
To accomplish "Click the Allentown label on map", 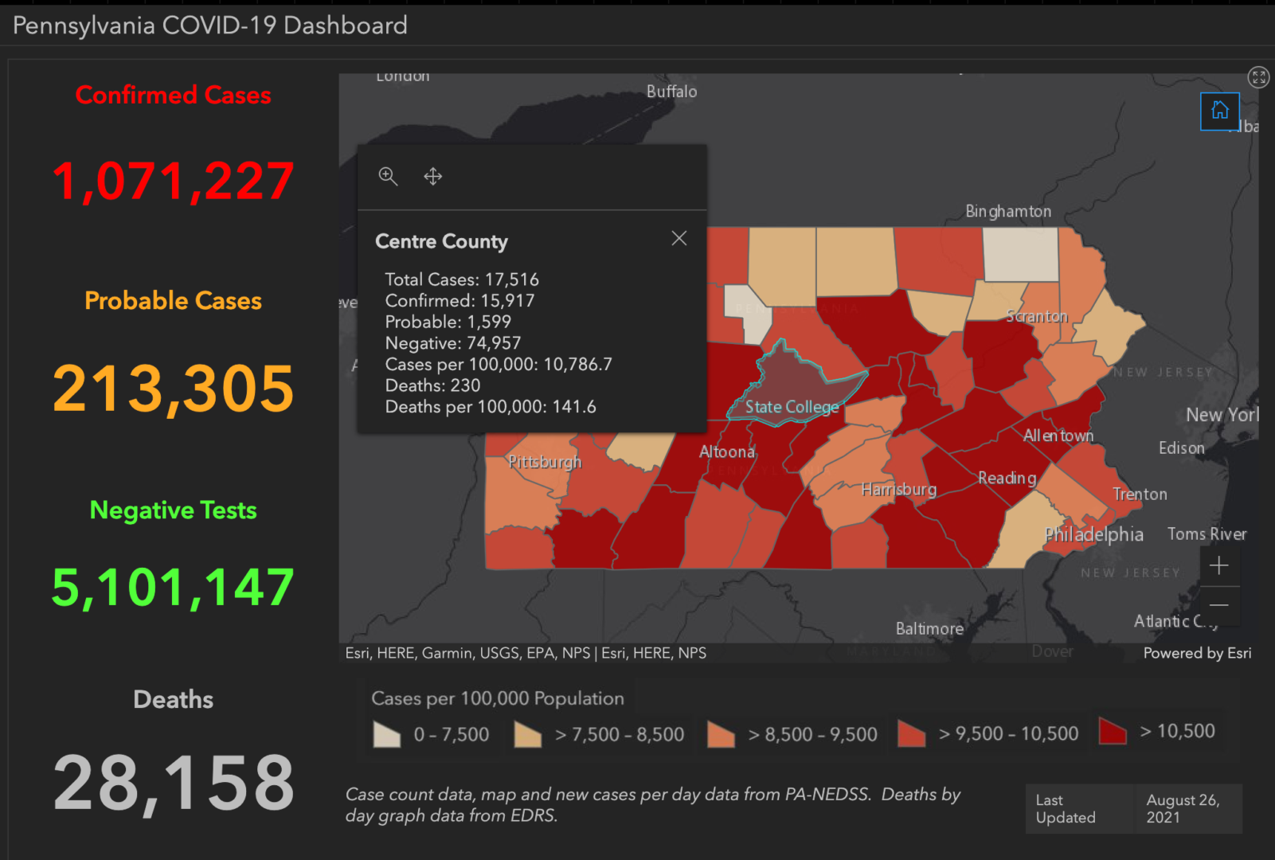I will coord(1058,436).
